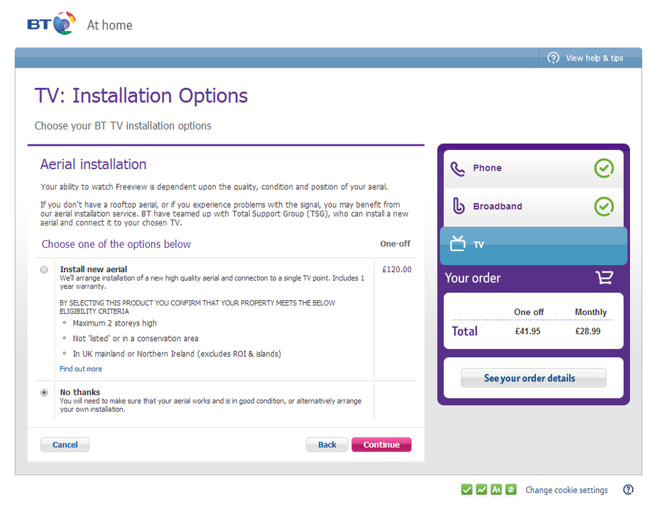Screen dimensions: 671x513
Task: Click the Aerial installation heading
Action: click(x=93, y=165)
